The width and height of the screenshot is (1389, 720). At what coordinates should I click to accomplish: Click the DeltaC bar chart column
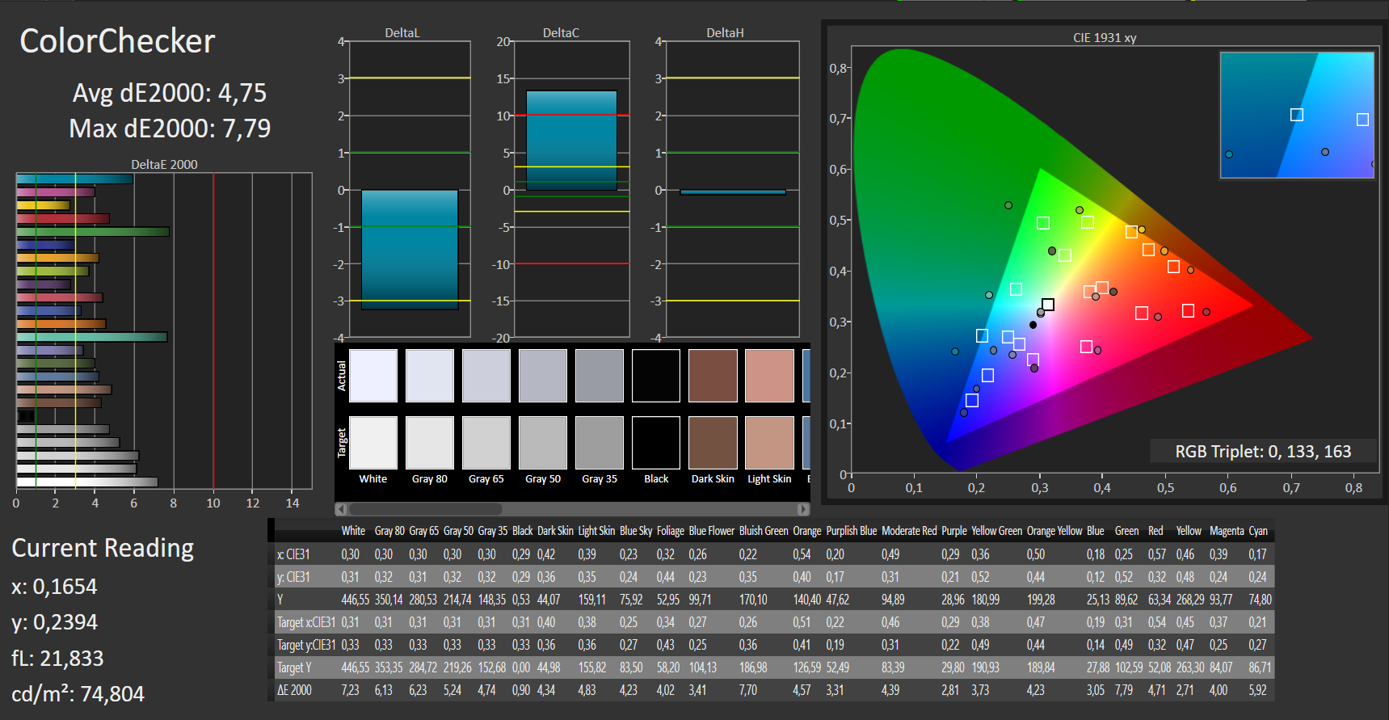[571, 141]
